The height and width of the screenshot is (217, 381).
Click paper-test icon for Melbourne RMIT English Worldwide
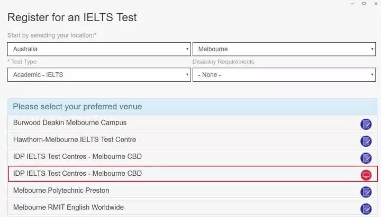click(x=366, y=209)
